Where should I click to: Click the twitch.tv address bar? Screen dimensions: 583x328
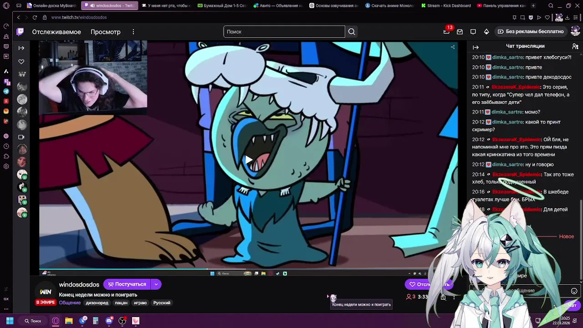(x=79, y=17)
